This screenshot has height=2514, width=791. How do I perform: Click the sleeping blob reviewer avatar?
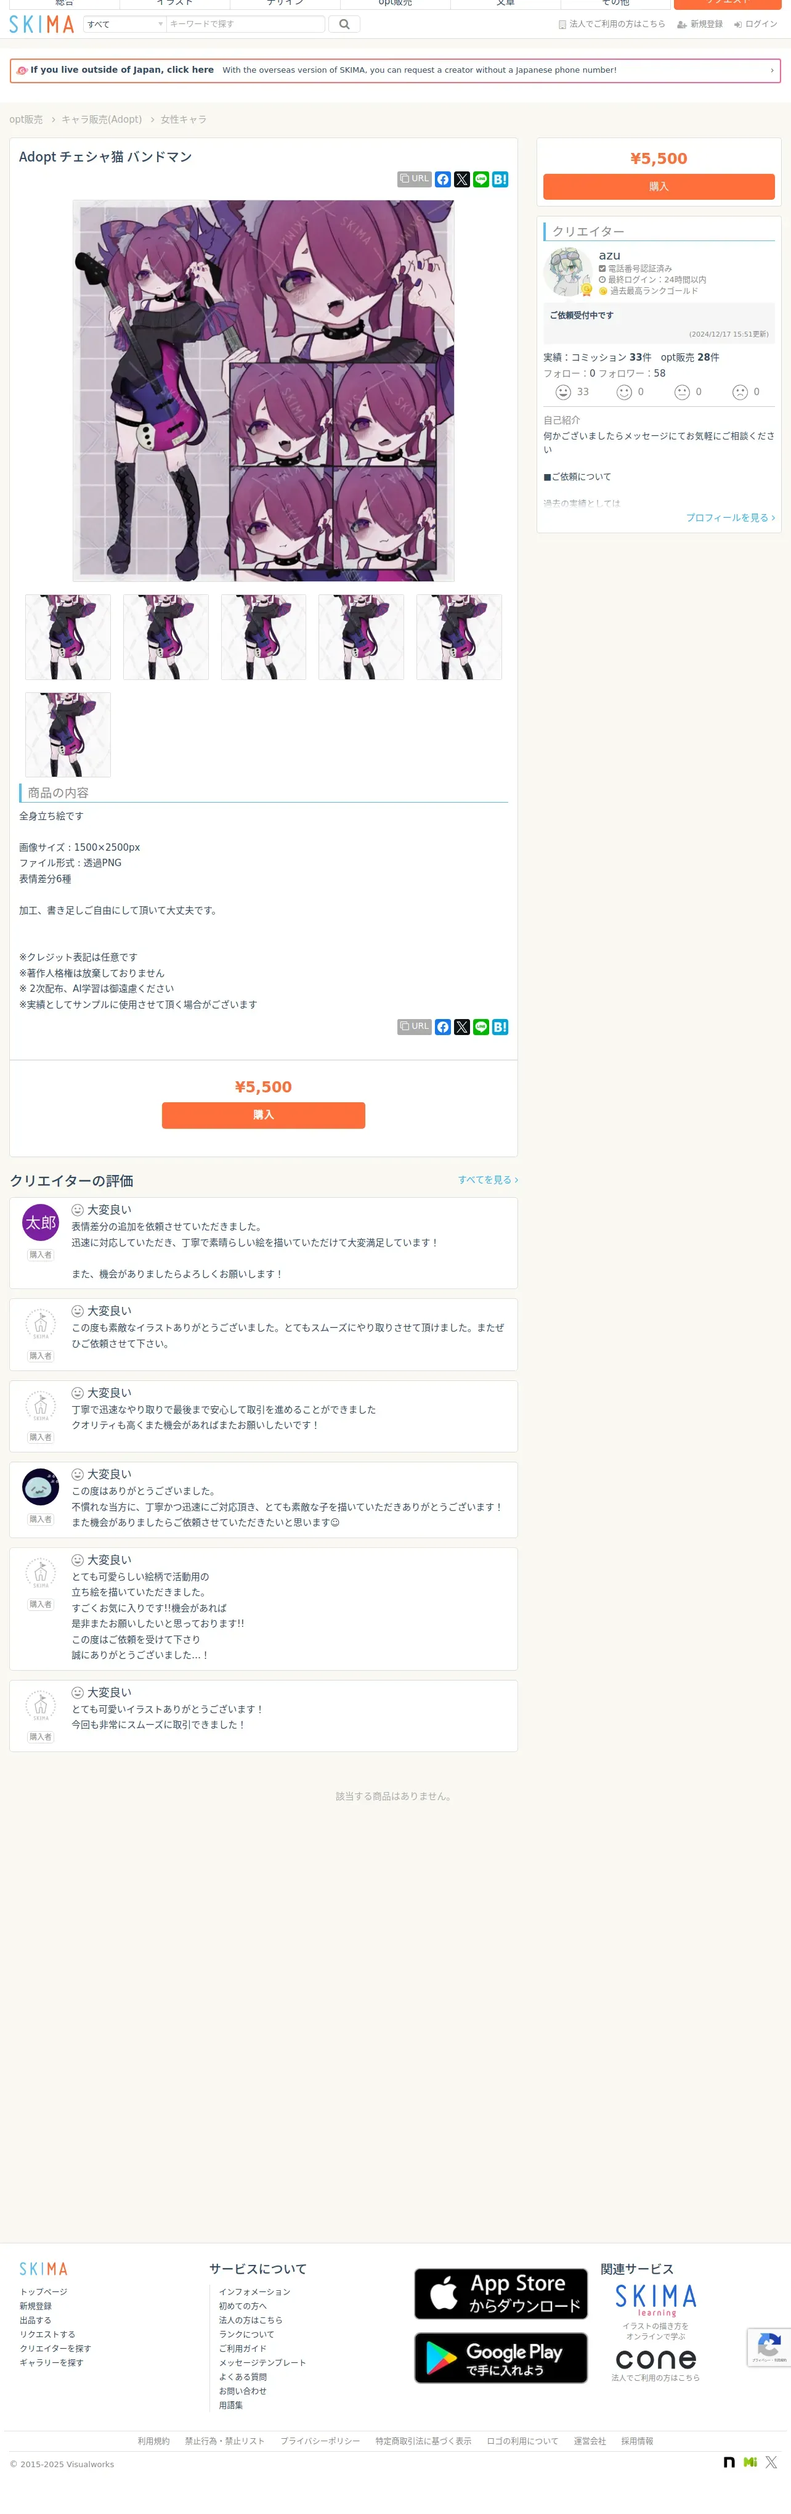pyautogui.click(x=41, y=1488)
